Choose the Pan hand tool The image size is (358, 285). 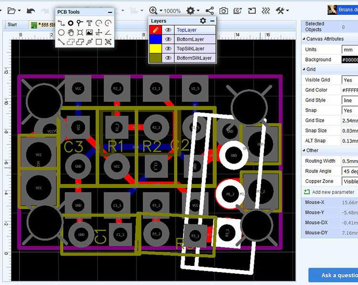(71, 32)
